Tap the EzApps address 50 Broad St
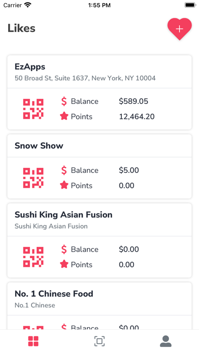 [85, 78]
